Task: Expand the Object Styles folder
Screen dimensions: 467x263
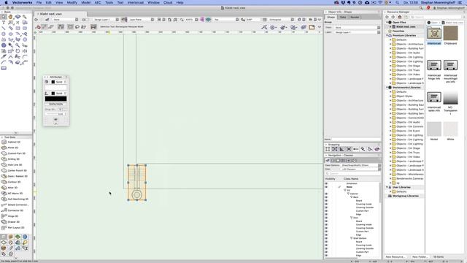Action: coord(390,96)
